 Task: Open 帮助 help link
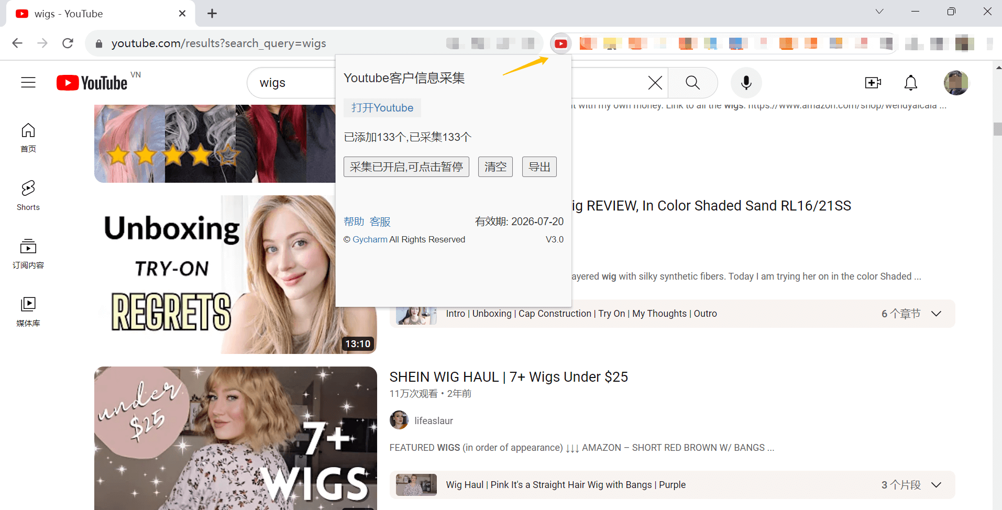coord(354,221)
